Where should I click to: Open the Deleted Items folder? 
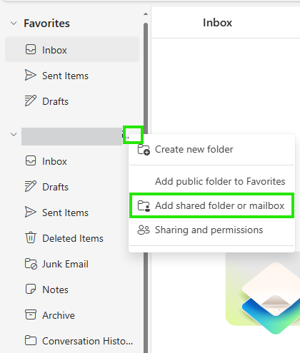[73, 238]
